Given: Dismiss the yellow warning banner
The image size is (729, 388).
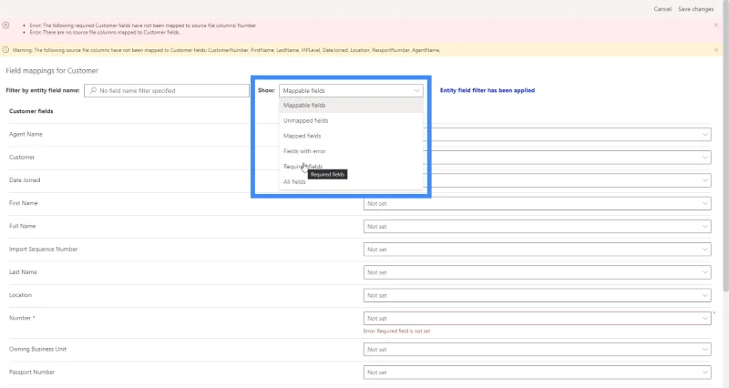Looking at the screenshot, I should tap(716, 50).
